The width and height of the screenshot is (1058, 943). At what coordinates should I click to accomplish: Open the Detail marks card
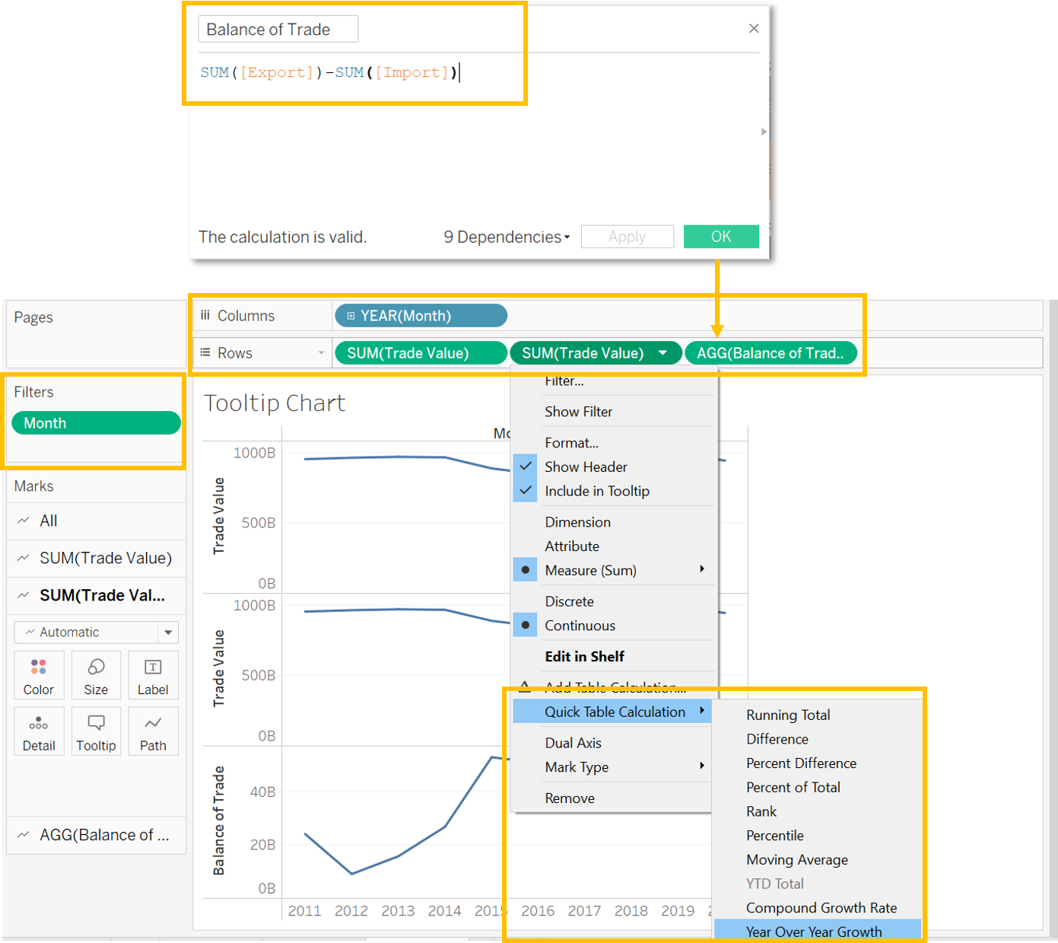pos(39,732)
